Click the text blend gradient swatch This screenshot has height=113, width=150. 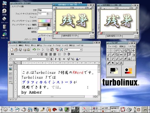click(44, 21)
